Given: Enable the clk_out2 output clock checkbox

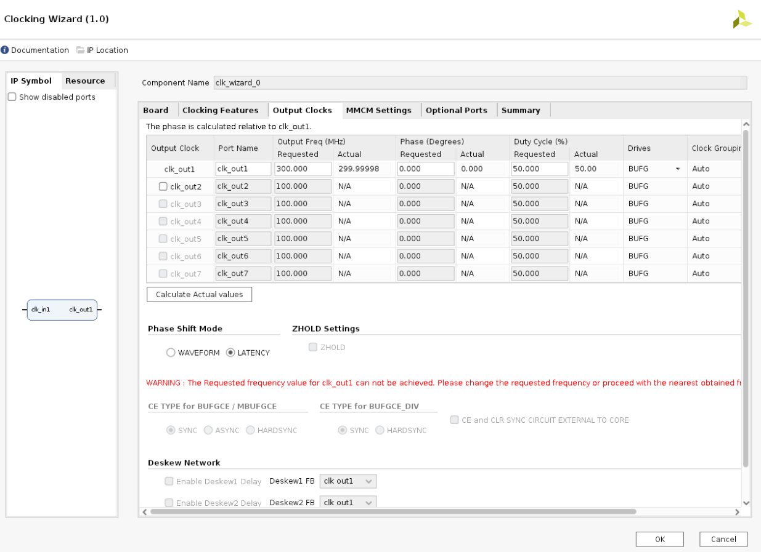Looking at the screenshot, I should pos(163,186).
